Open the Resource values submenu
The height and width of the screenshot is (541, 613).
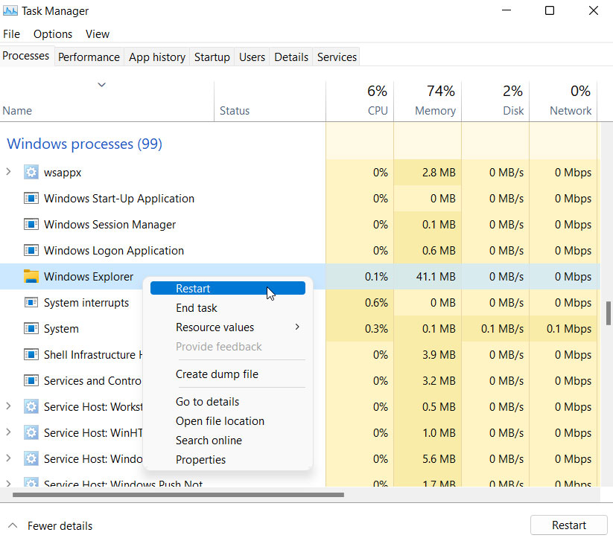215,327
